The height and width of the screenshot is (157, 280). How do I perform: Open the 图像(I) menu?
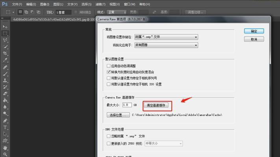click(x=45, y=4)
